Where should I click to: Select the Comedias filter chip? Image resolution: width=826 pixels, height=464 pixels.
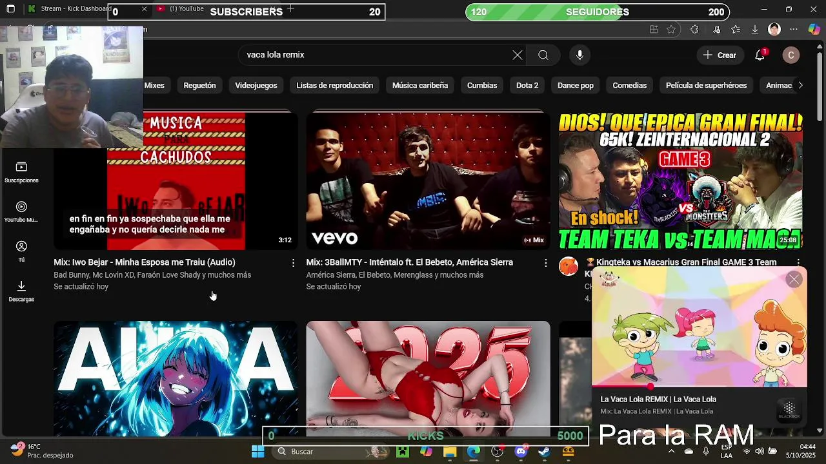630,86
